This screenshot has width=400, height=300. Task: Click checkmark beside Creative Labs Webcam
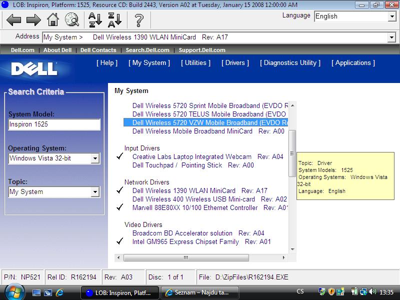[119, 156]
